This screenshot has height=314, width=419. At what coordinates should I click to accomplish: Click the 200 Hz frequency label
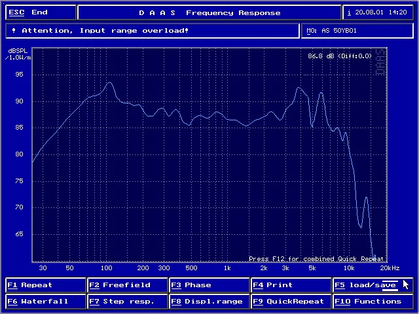(143, 268)
